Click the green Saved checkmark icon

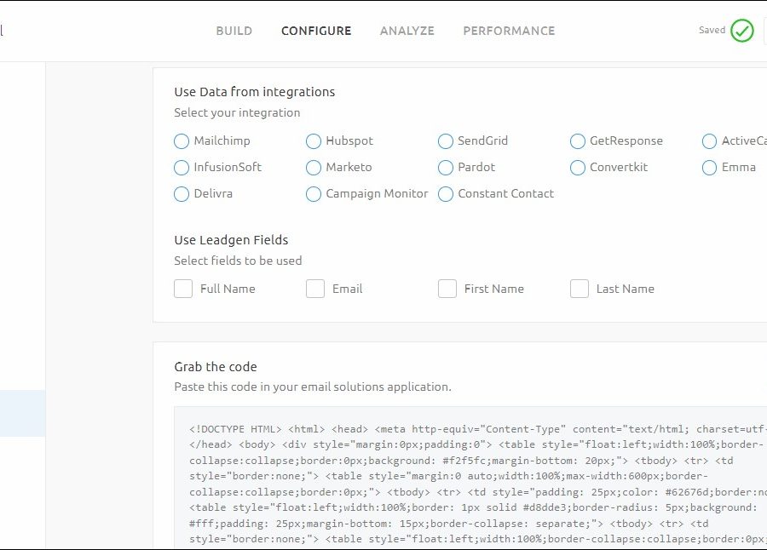741,32
